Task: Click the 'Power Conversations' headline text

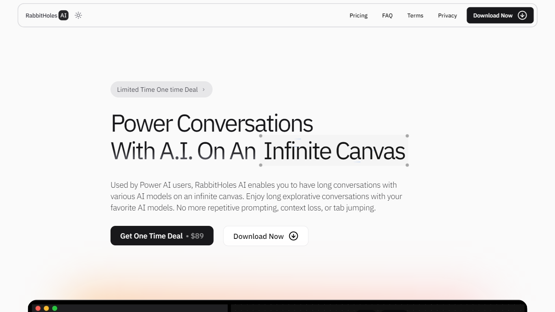Action: (x=212, y=123)
